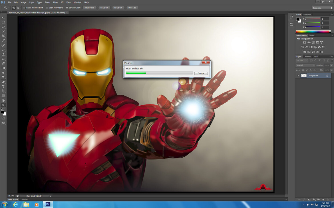Add a Brightness/Contrast adjustment

[305, 42]
